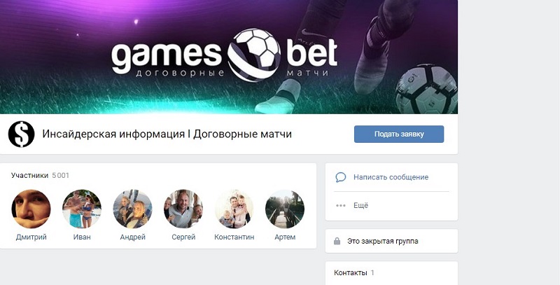The width and height of the screenshot is (560, 285).
Task: Open Константин's profile photo
Action: [x=234, y=209]
